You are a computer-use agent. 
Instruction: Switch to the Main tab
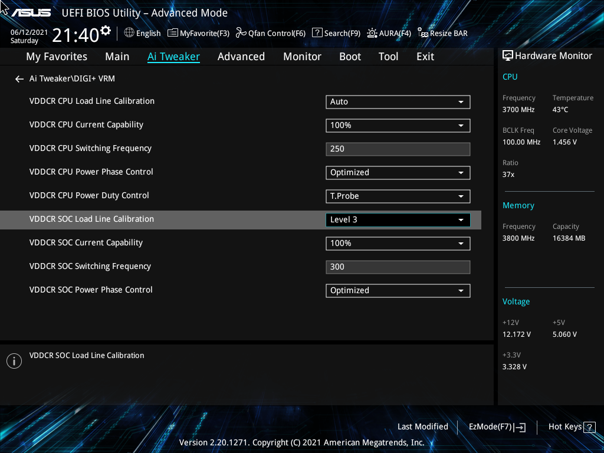pos(117,57)
